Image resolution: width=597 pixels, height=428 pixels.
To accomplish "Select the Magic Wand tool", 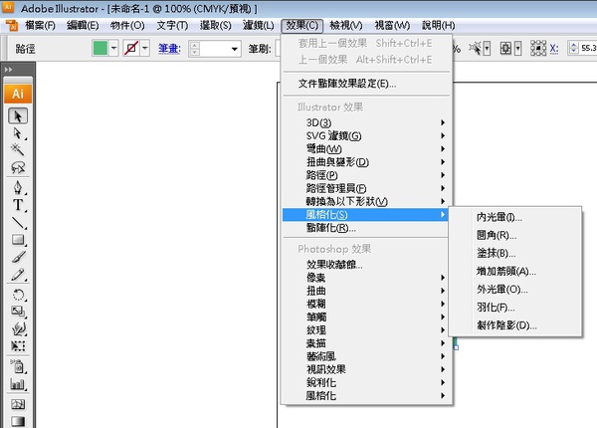I will pyautogui.click(x=18, y=149).
